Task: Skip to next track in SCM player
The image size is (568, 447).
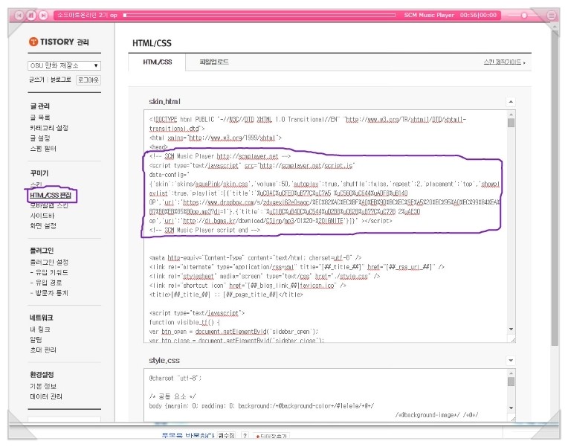Action: [x=43, y=15]
